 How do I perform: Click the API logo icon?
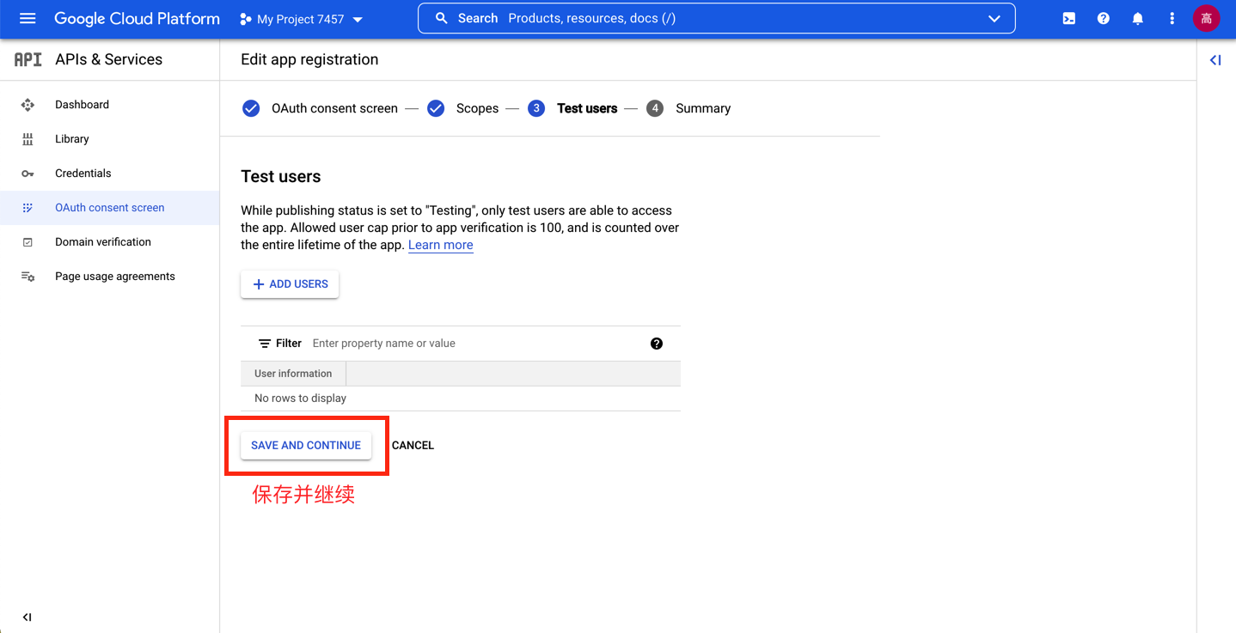point(28,59)
